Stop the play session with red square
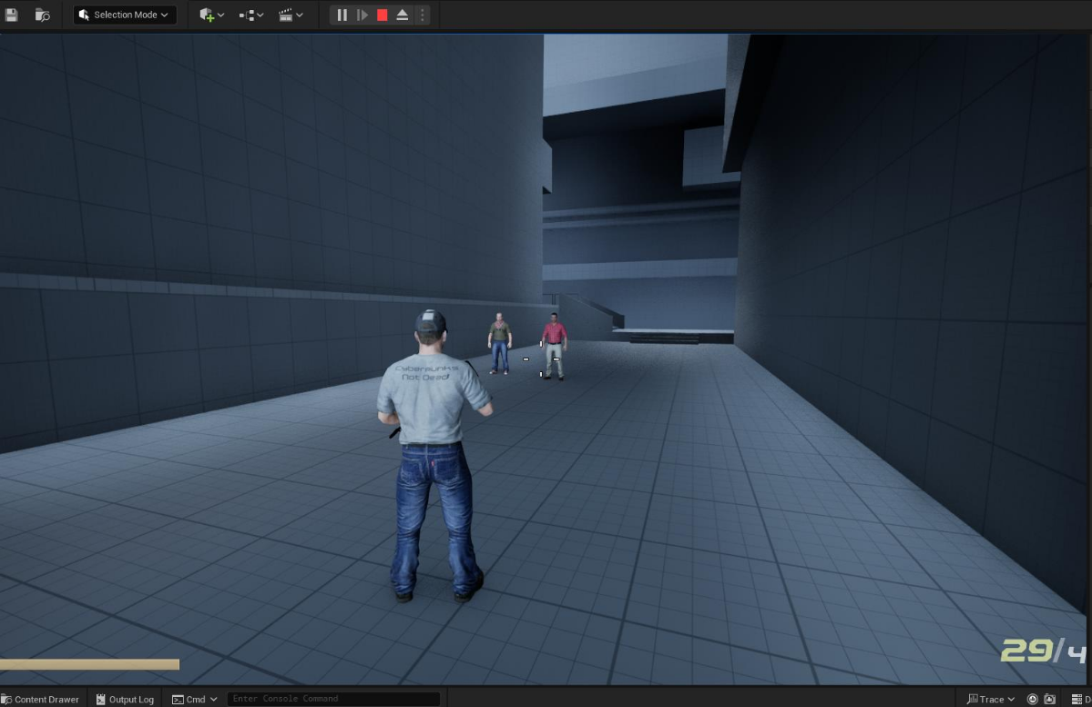Screen dimensions: 1092x707 (382, 15)
